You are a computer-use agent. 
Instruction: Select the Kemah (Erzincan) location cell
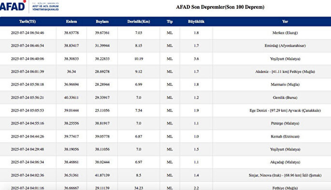click(x=285, y=136)
